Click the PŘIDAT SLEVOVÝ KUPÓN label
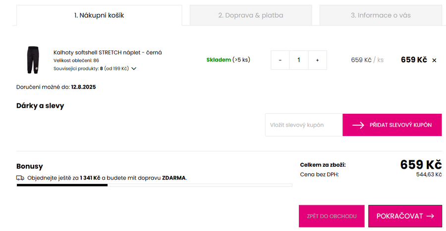 tap(400, 125)
